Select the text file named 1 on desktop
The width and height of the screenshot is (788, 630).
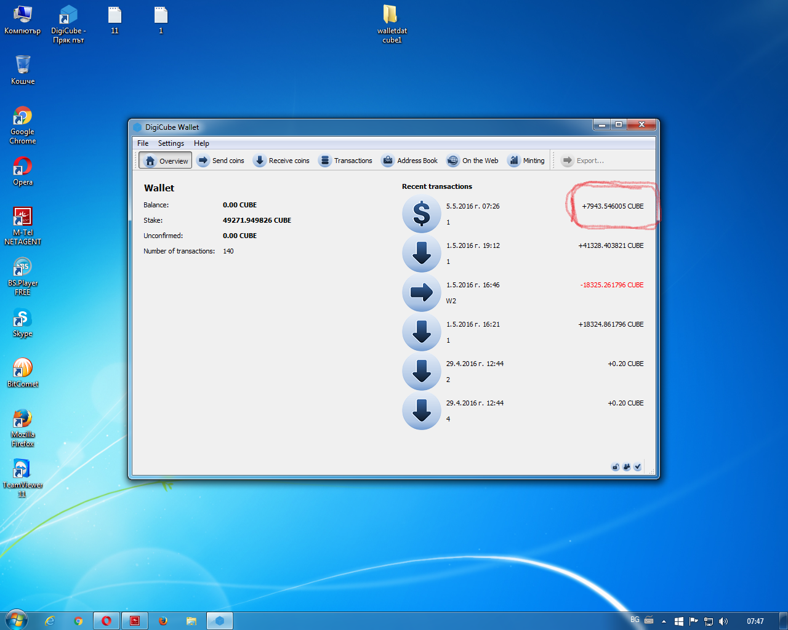pos(161,20)
